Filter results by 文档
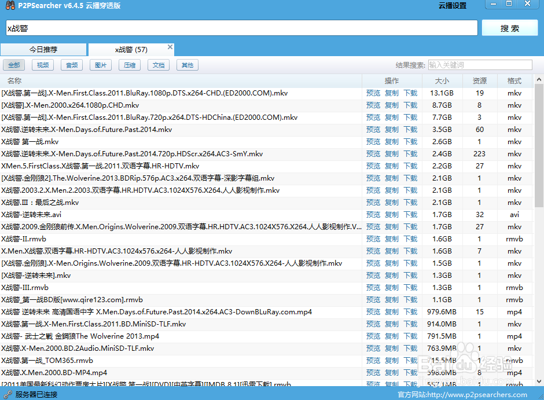Image resolution: width=544 pixels, height=400 pixels. (x=159, y=65)
